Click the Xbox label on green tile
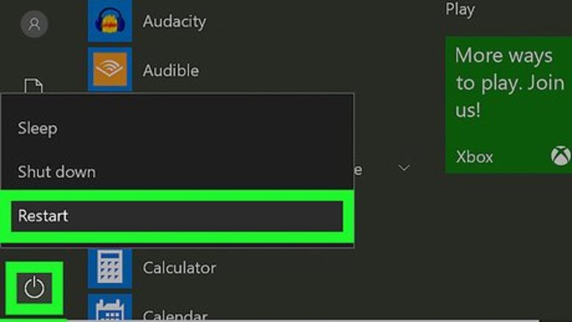The height and width of the screenshot is (322, 572). (x=474, y=157)
